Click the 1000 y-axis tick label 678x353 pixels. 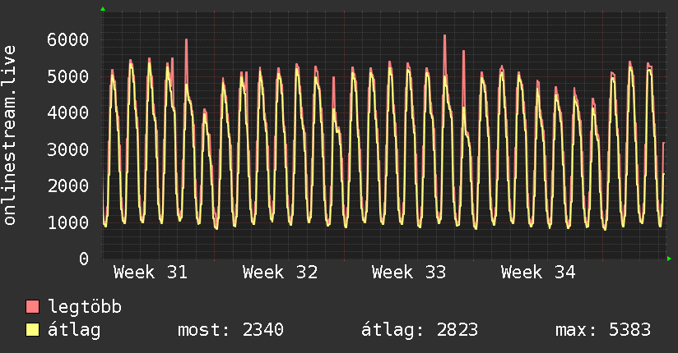[x=68, y=222]
